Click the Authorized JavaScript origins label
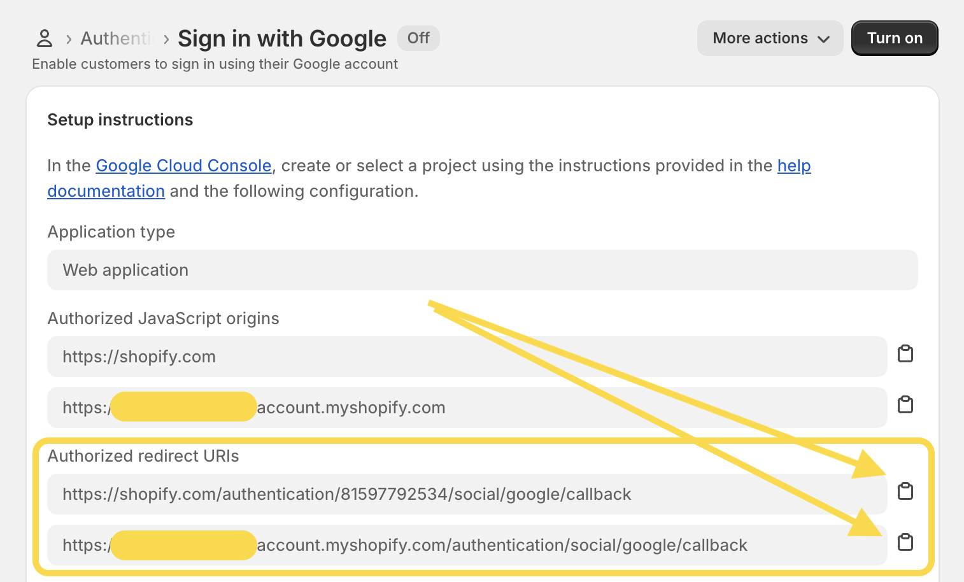The image size is (964, 582). pyautogui.click(x=163, y=318)
